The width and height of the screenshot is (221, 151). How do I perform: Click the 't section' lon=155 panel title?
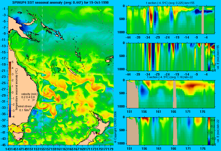click(x=170, y=3)
